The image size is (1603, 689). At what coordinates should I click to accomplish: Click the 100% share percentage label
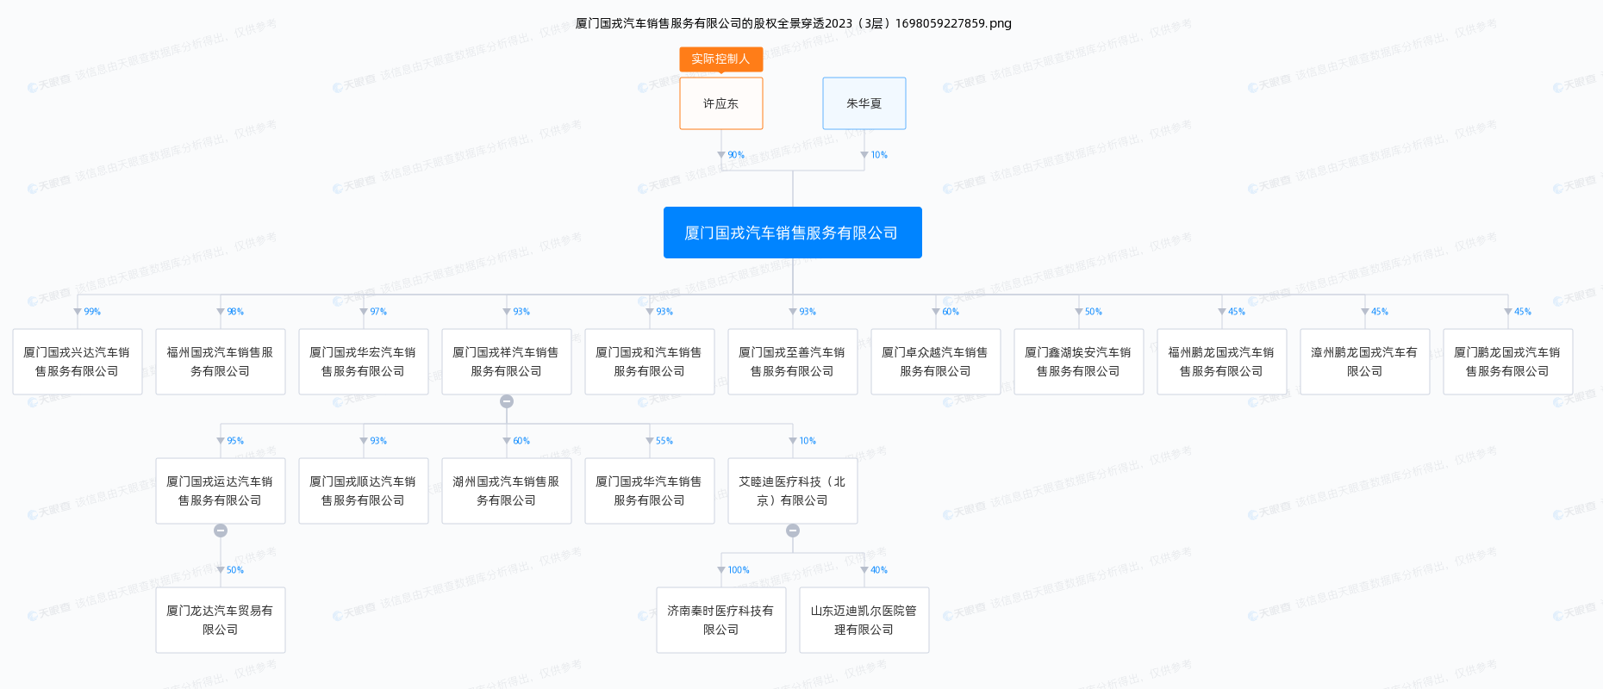[x=739, y=570]
